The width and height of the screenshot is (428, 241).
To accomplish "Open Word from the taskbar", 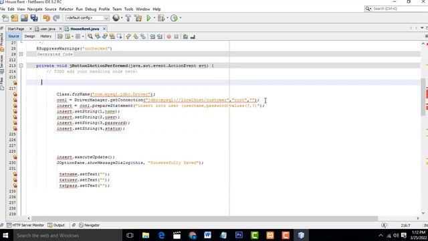I will click(208, 235).
